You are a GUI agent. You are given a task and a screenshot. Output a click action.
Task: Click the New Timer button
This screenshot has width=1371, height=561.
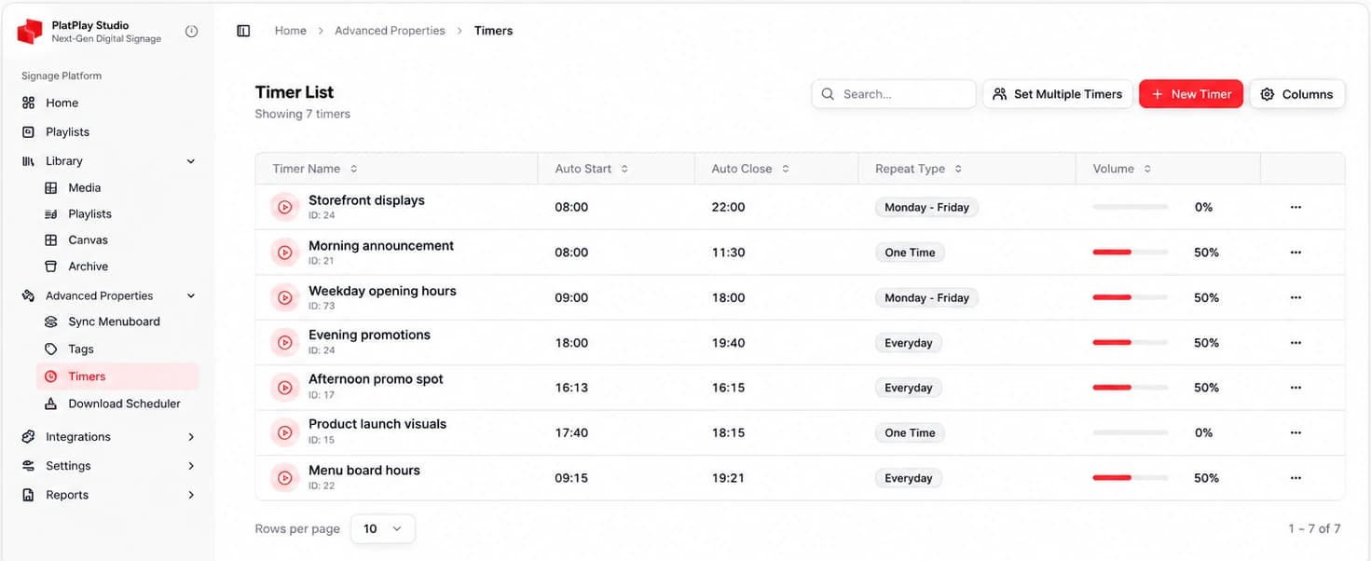coord(1191,94)
